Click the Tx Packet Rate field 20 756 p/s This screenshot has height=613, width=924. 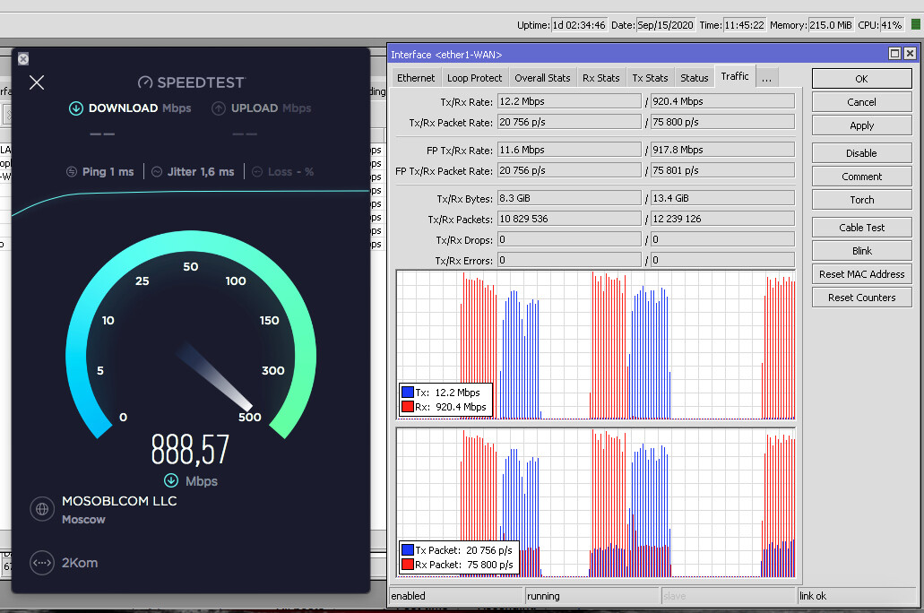point(569,122)
